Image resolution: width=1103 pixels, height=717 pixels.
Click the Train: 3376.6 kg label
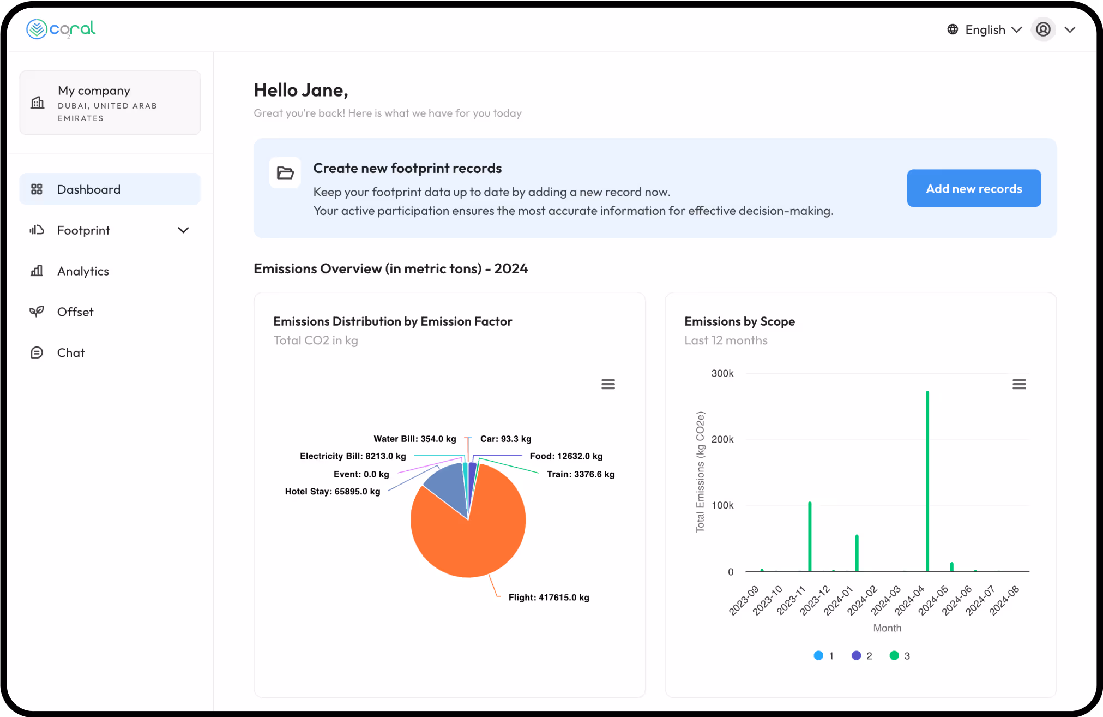(x=581, y=474)
